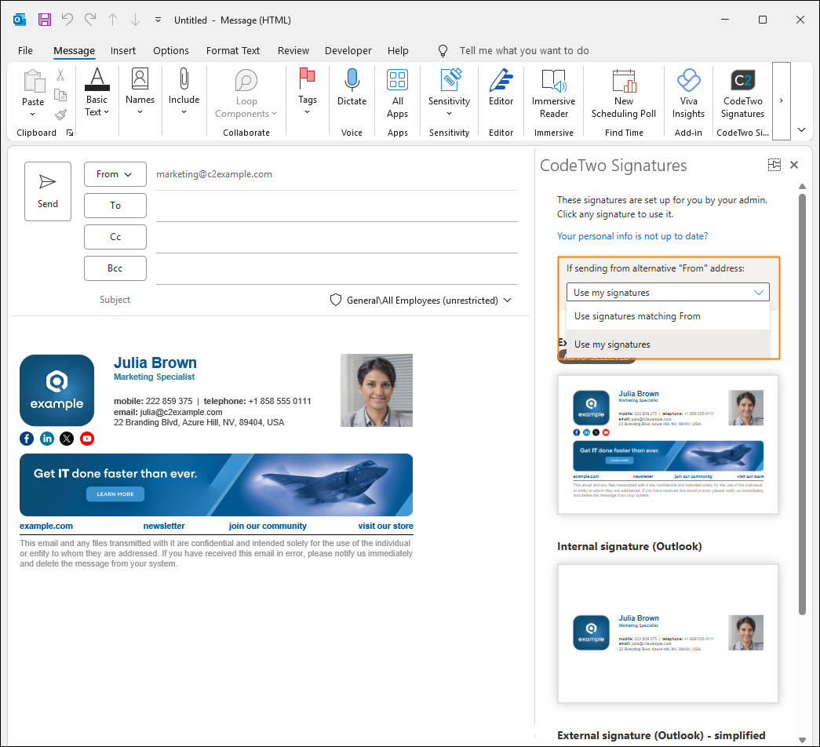
Task: Switch to the Review tab
Action: coord(293,51)
